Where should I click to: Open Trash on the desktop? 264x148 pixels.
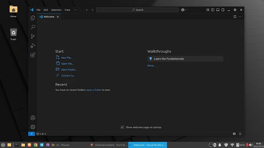(x=13, y=34)
